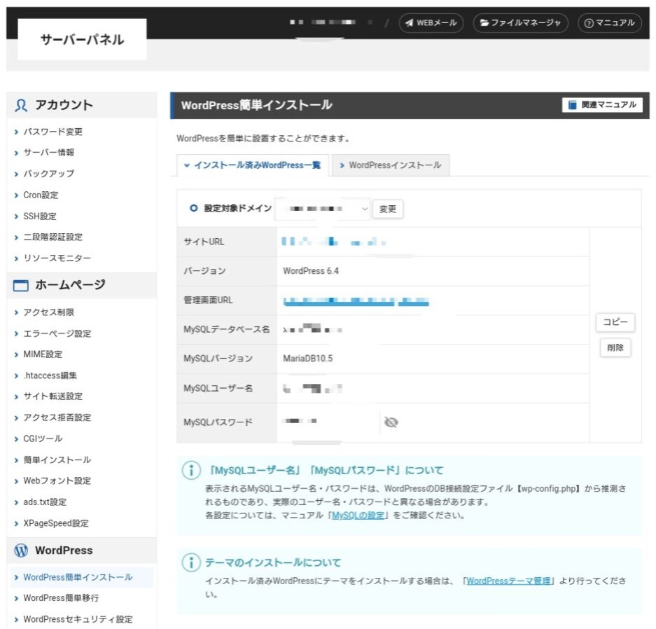Open Cron設定 in the sidebar

[x=41, y=195]
